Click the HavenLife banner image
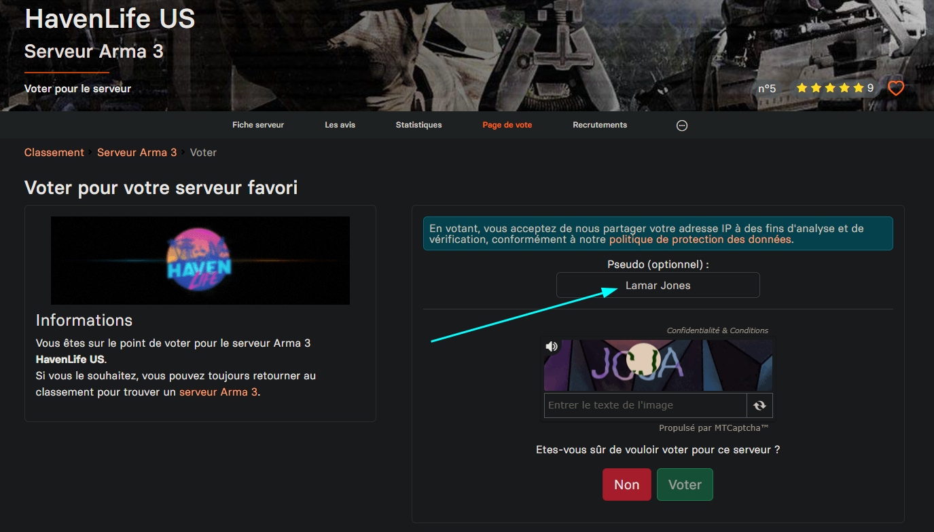The image size is (934, 532). point(200,261)
